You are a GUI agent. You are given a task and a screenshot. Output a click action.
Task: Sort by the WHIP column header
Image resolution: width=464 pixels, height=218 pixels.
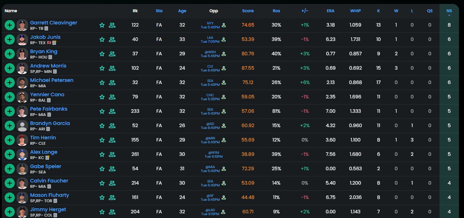pyautogui.click(x=355, y=11)
